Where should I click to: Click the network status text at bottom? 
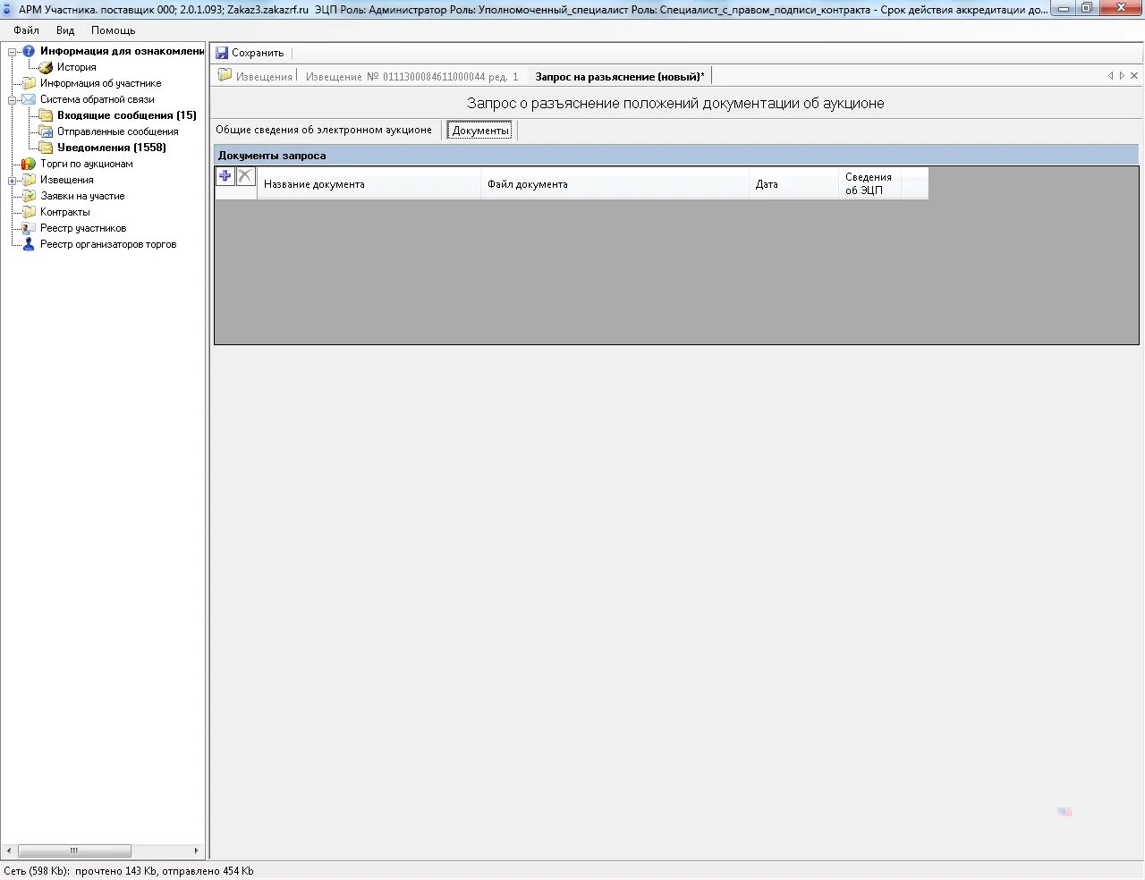129,871
